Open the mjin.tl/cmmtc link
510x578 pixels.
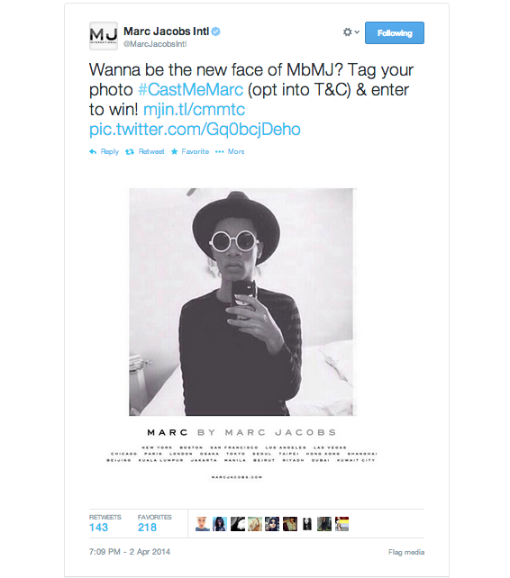[x=194, y=110]
